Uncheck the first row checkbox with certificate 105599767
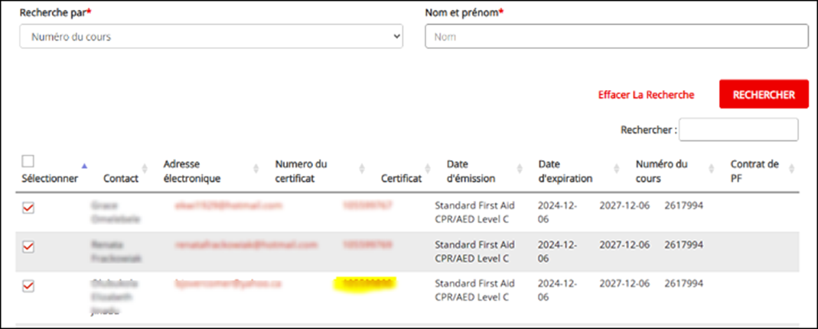Image resolution: width=818 pixels, height=329 pixels. pyautogui.click(x=28, y=208)
